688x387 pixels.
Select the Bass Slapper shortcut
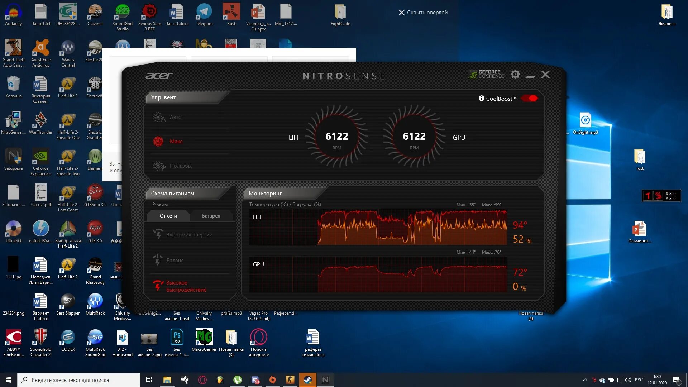[68, 305]
